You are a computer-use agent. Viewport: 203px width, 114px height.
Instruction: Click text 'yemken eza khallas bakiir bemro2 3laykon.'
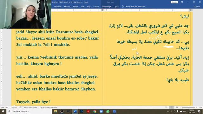point(56,89)
